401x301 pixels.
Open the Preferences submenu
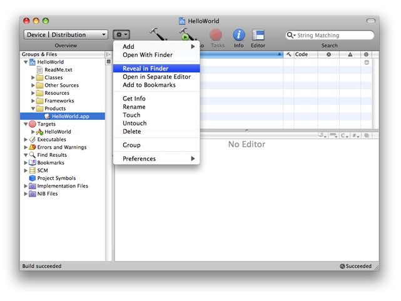156,159
